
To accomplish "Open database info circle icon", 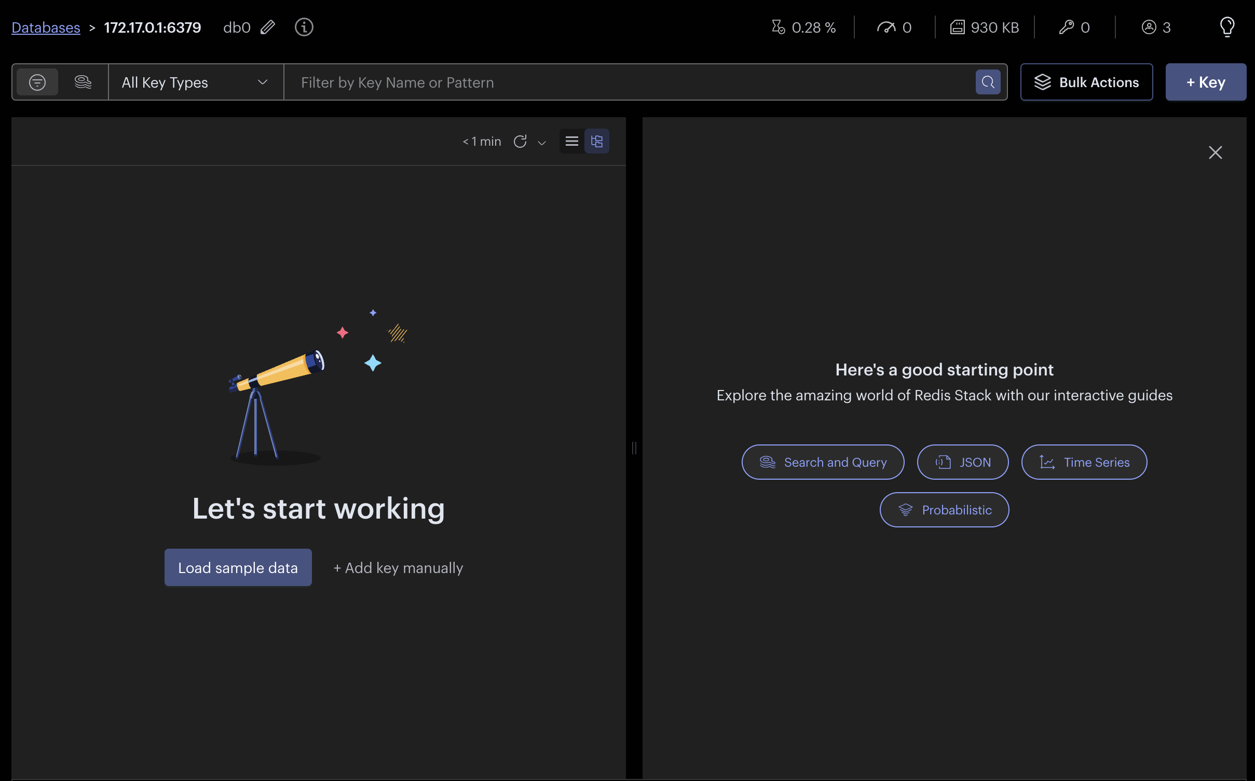I will [304, 27].
